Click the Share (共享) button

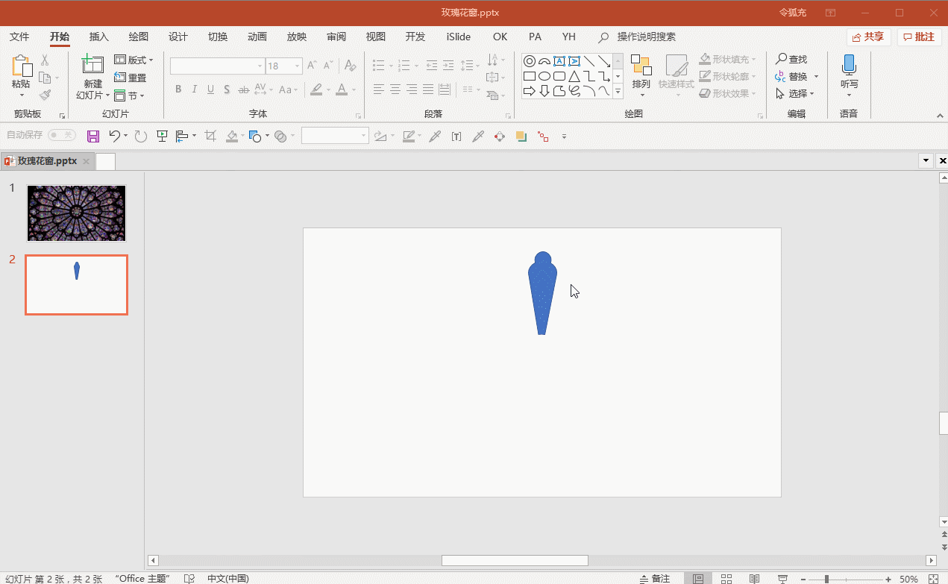869,37
